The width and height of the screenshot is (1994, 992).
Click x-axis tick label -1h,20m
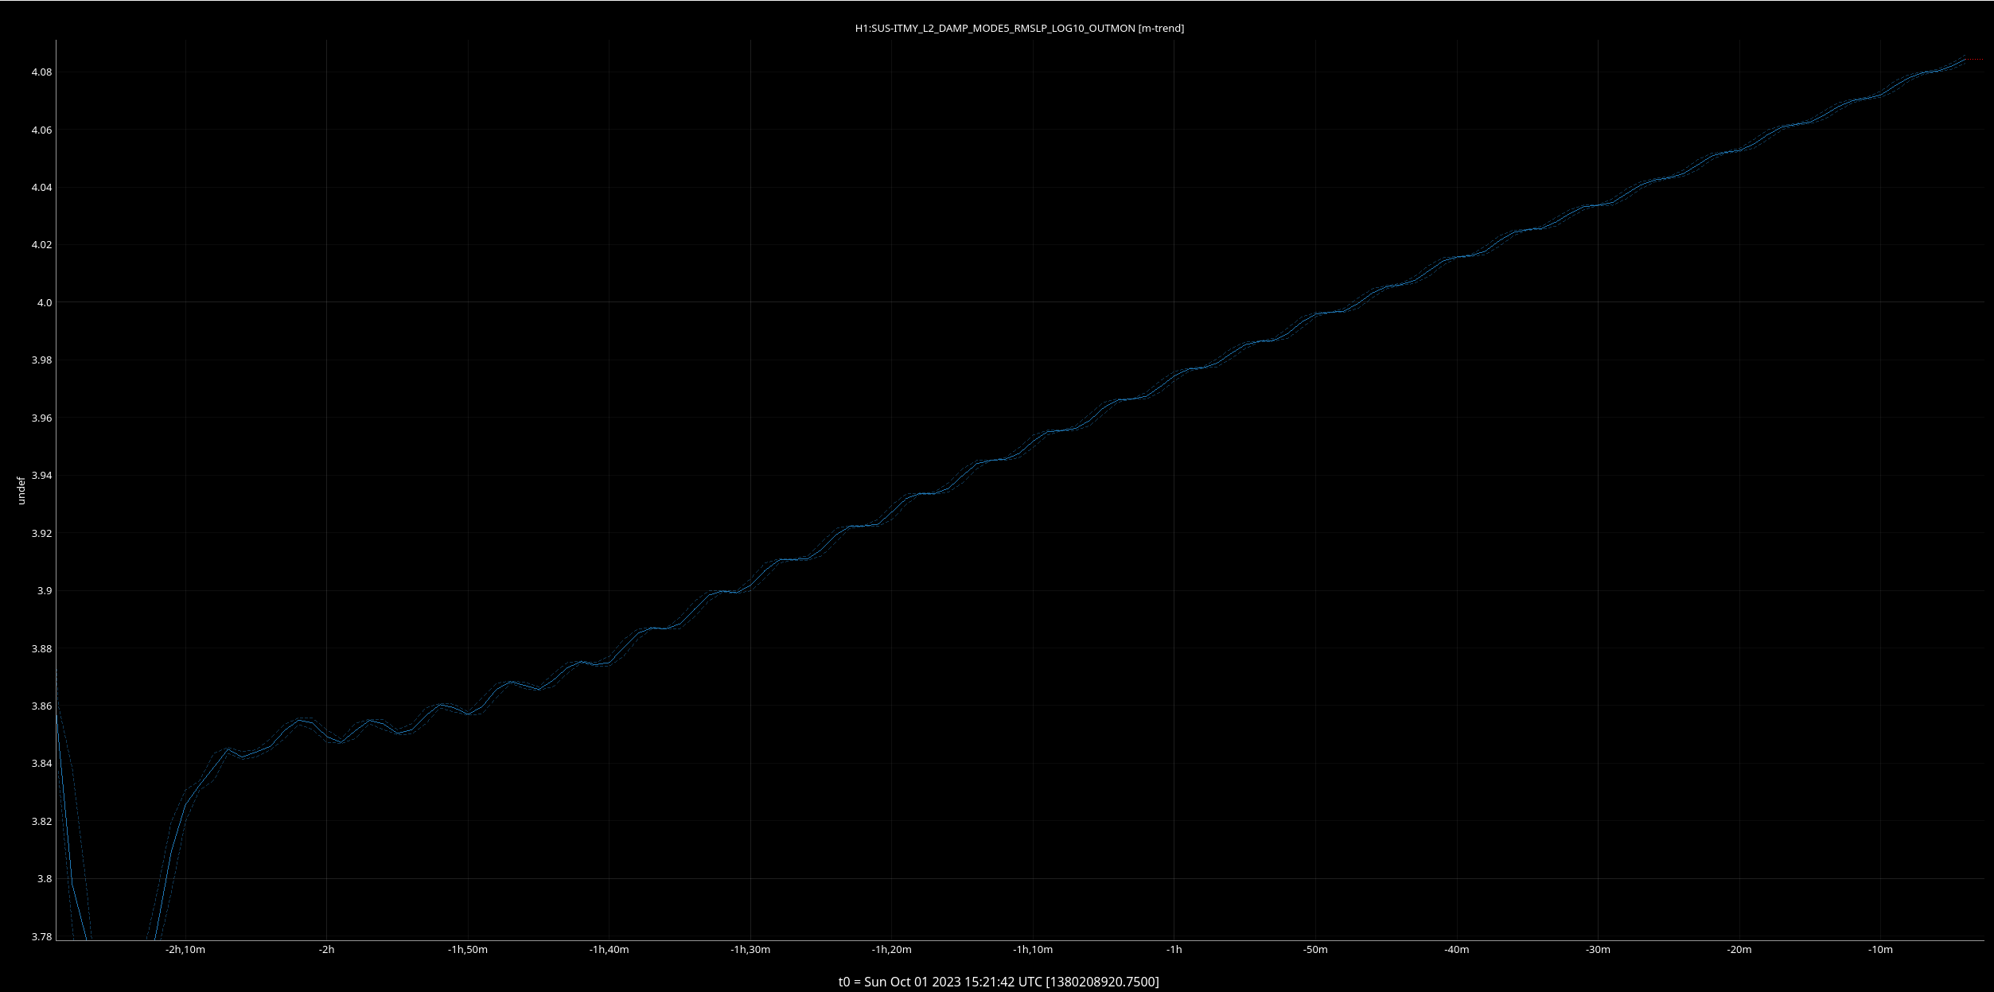[891, 950]
